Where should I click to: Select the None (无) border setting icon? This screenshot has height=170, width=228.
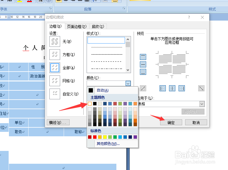[55, 41]
